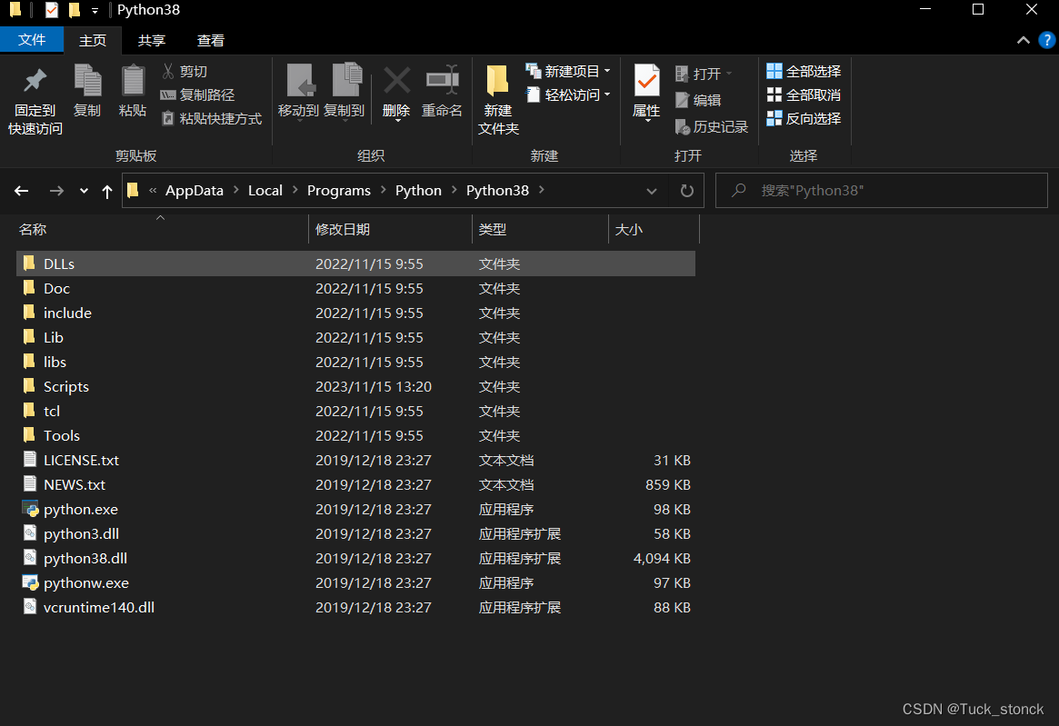Click the Delete (删除) X icon
This screenshot has width=1059, height=726.
pos(396,81)
